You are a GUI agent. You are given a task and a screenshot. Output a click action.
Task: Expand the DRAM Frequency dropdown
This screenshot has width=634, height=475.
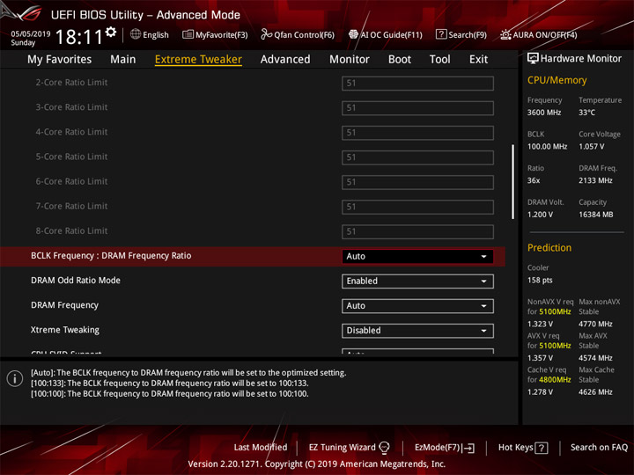pos(417,306)
